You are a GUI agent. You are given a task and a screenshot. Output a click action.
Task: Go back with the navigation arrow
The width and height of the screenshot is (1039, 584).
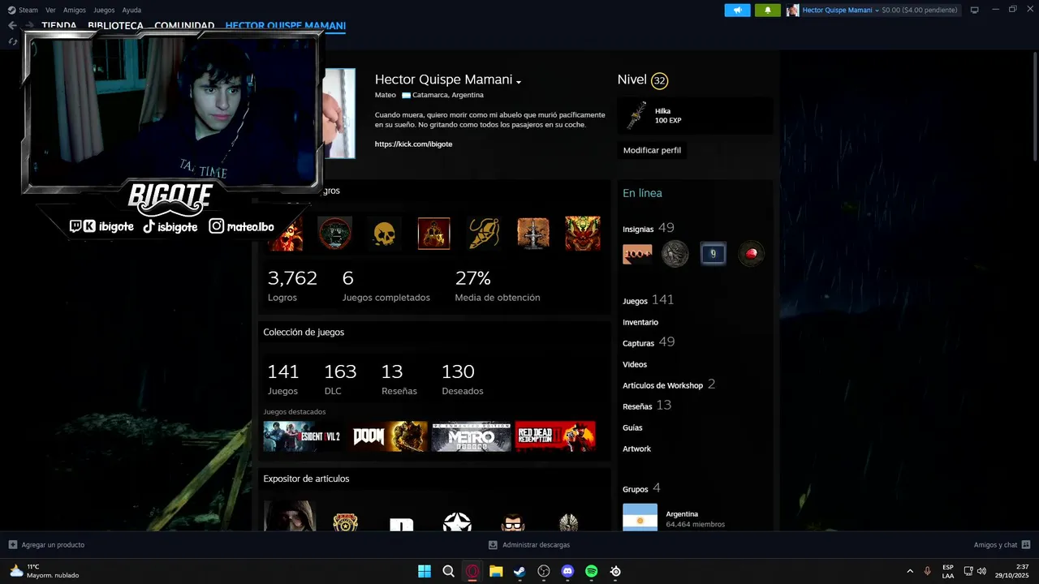tap(12, 25)
